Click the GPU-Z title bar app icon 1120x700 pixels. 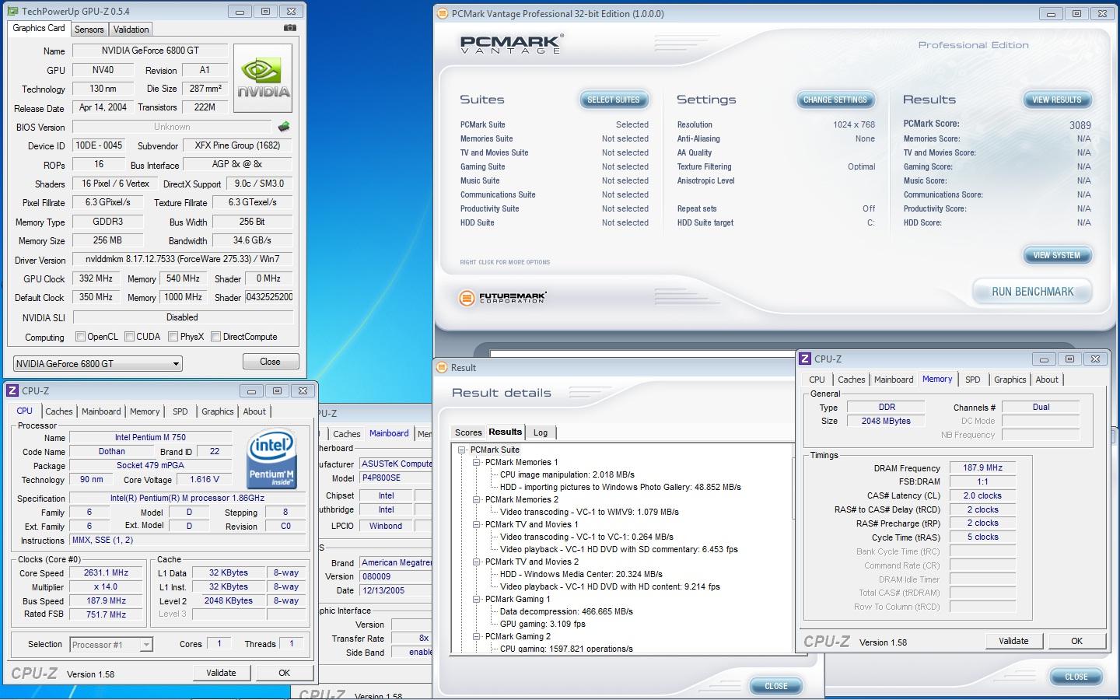pyautogui.click(x=12, y=12)
